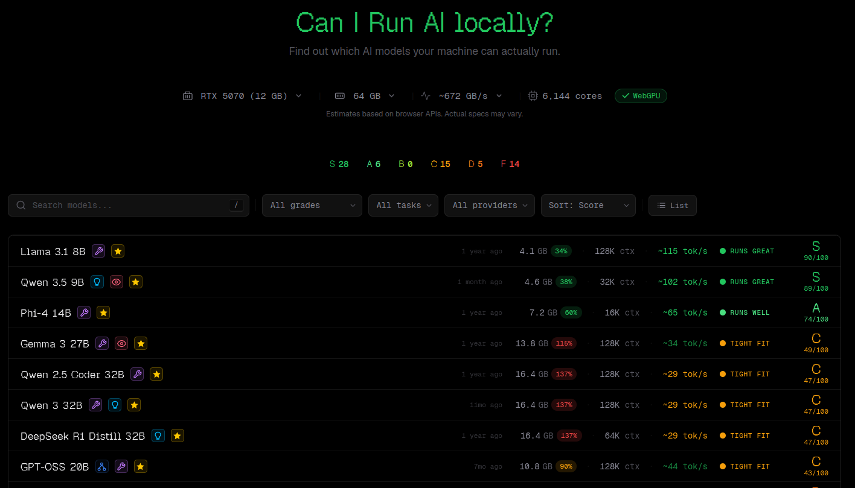Click the star icon beside Qwen 2.5 Coder 32B
Screen dimensions: 855x488
click(x=156, y=374)
